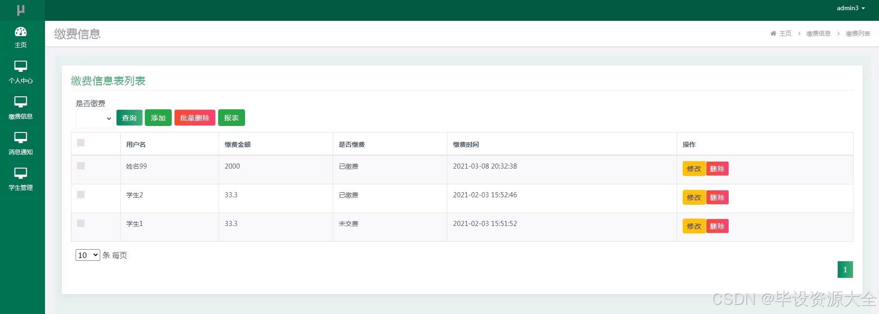Click 删除 for row 学生1
Viewport: 879px width, 314px height.
click(x=717, y=226)
